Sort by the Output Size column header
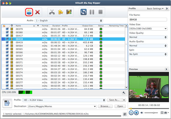The height and width of the screenshot is (119, 171). pyautogui.click(x=87, y=26)
